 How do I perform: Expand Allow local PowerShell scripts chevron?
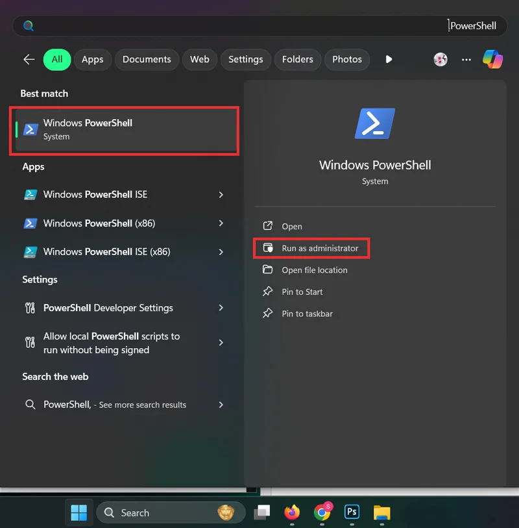221,343
